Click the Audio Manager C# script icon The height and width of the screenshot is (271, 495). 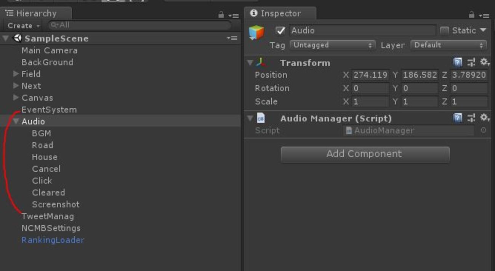point(261,118)
